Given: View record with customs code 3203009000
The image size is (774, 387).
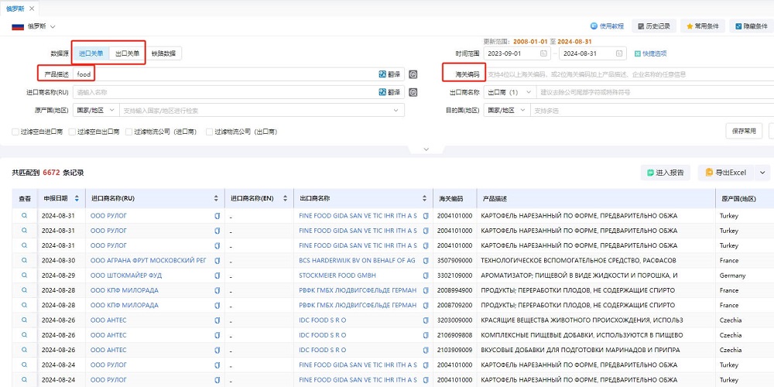Looking at the screenshot, I should [24, 320].
